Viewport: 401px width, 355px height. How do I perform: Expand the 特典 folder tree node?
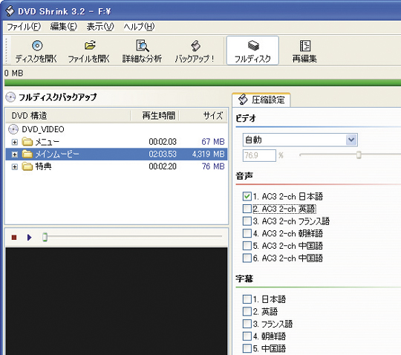(x=15, y=167)
